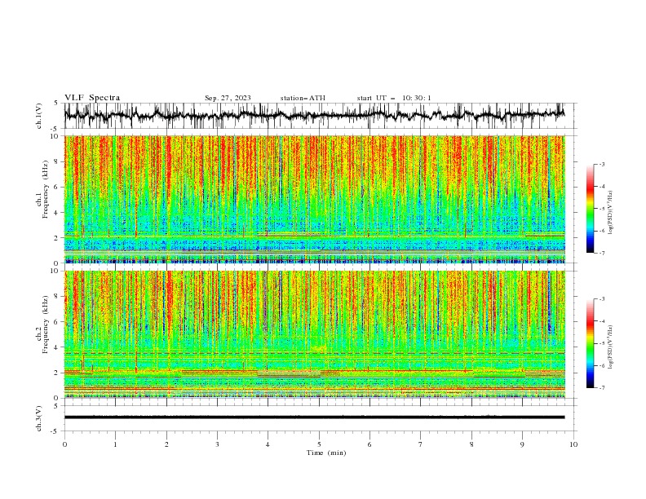Image resolution: width=646 pixels, height=499 pixels.
Task: Click the time axis tick label "9"
Action: click(x=522, y=444)
